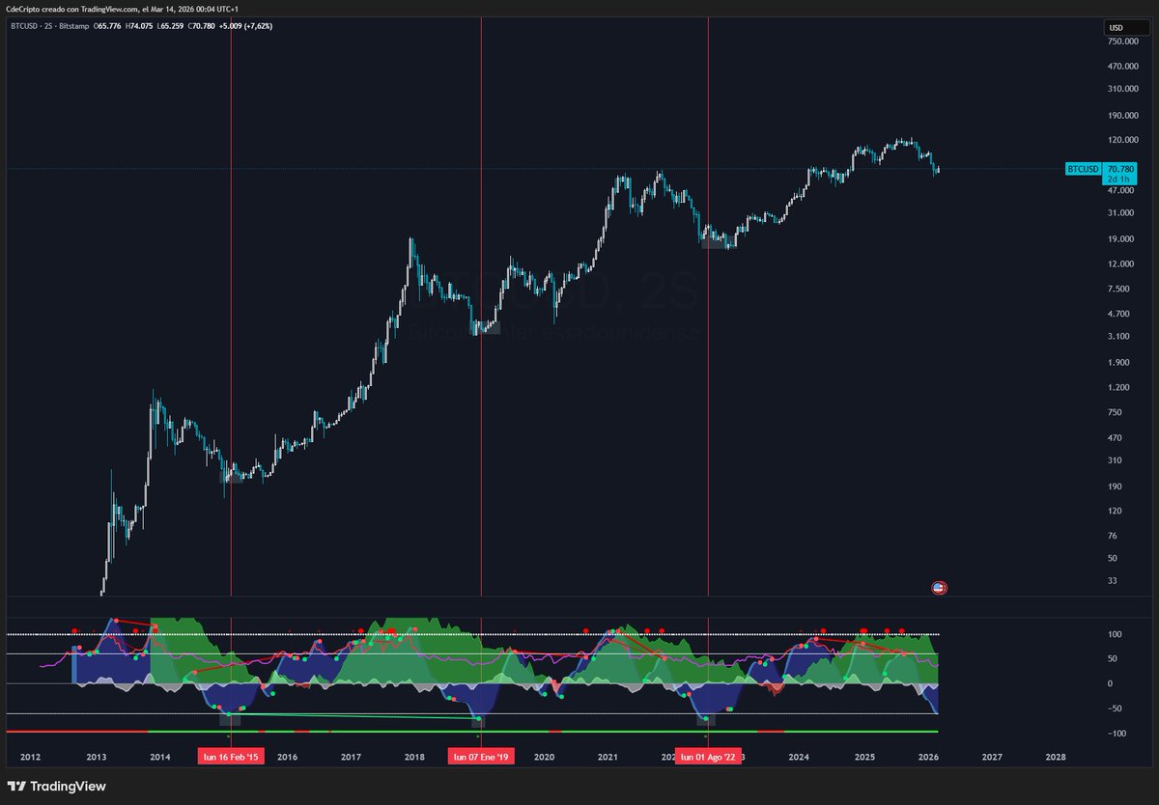Click the 2013 label on the time axis

pos(96,758)
